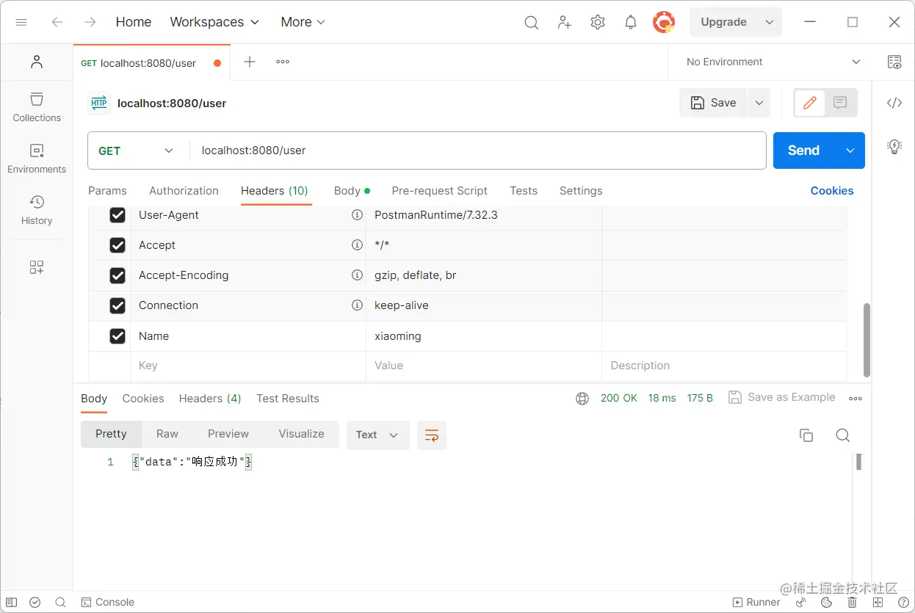Uncheck the User-Agent header
The image size is (915, 613).
(117, 215)
